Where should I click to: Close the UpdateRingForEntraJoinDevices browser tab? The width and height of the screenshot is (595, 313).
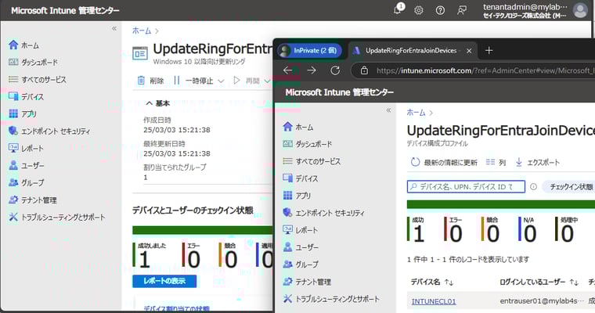click(x=469, y=51)
